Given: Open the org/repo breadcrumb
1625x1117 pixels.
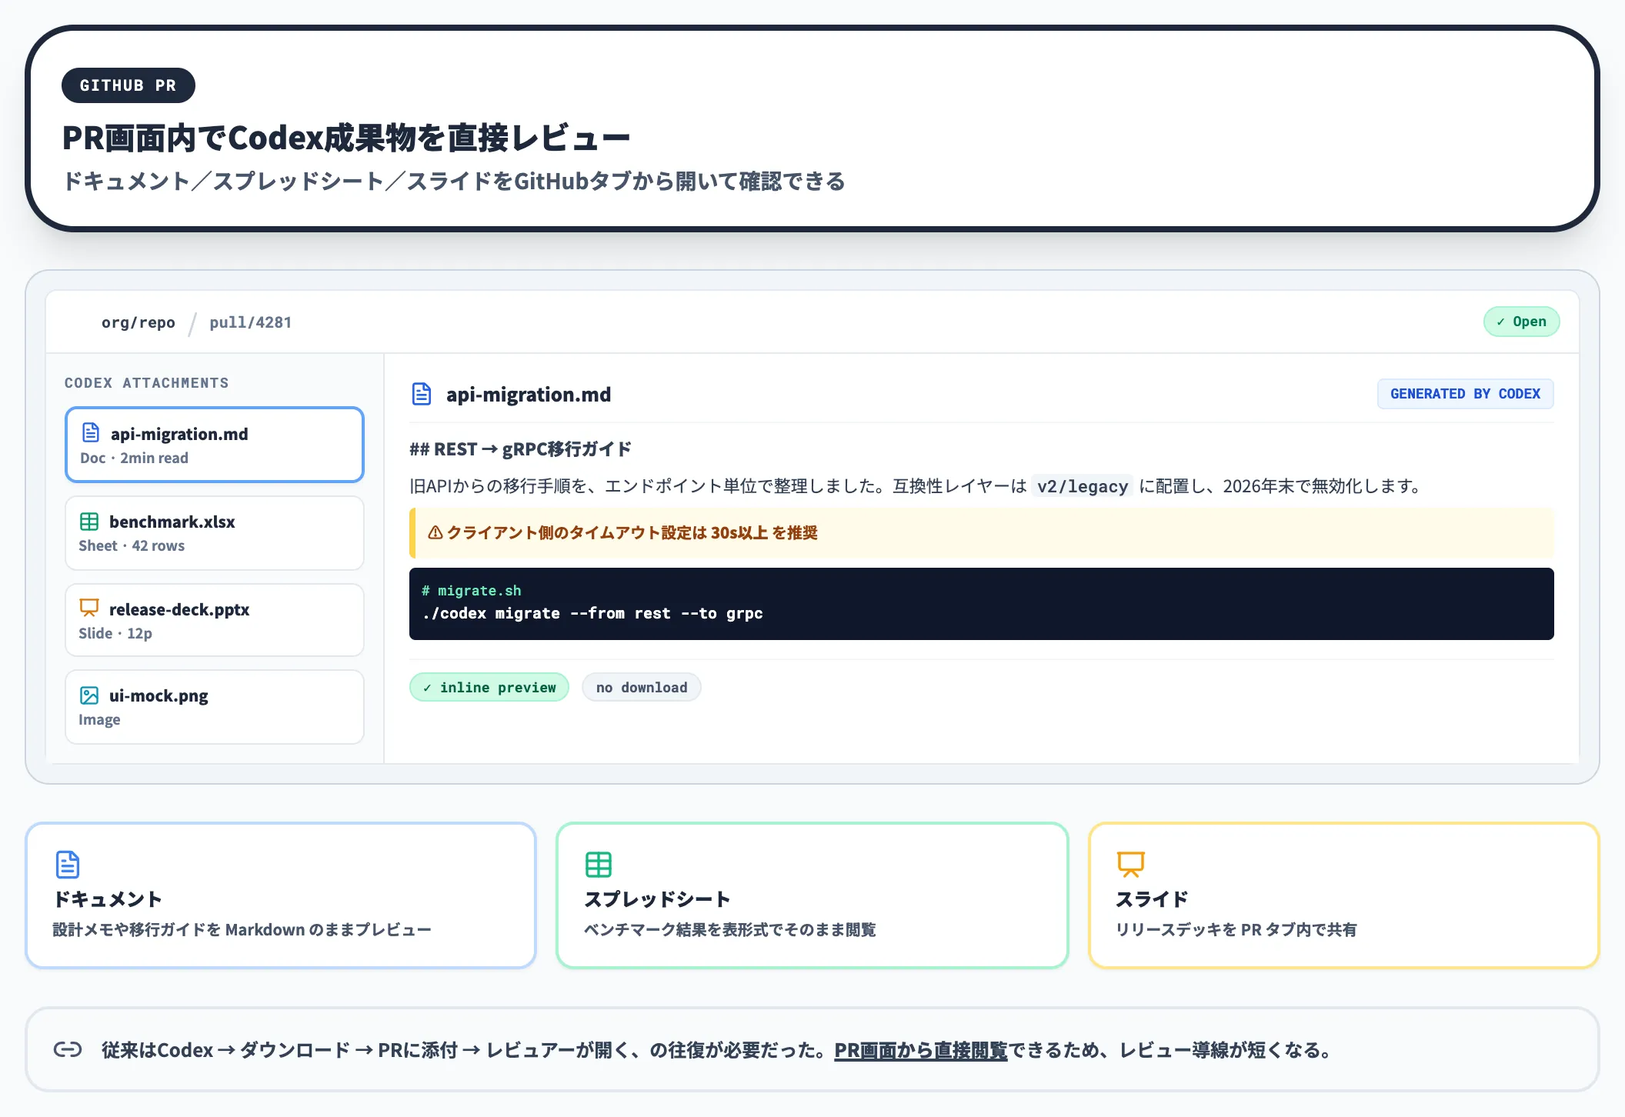Looking at the screenshot, I should (137, 322).
